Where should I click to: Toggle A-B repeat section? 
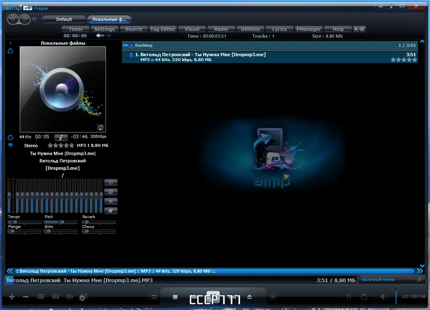(x=359, y=29)
